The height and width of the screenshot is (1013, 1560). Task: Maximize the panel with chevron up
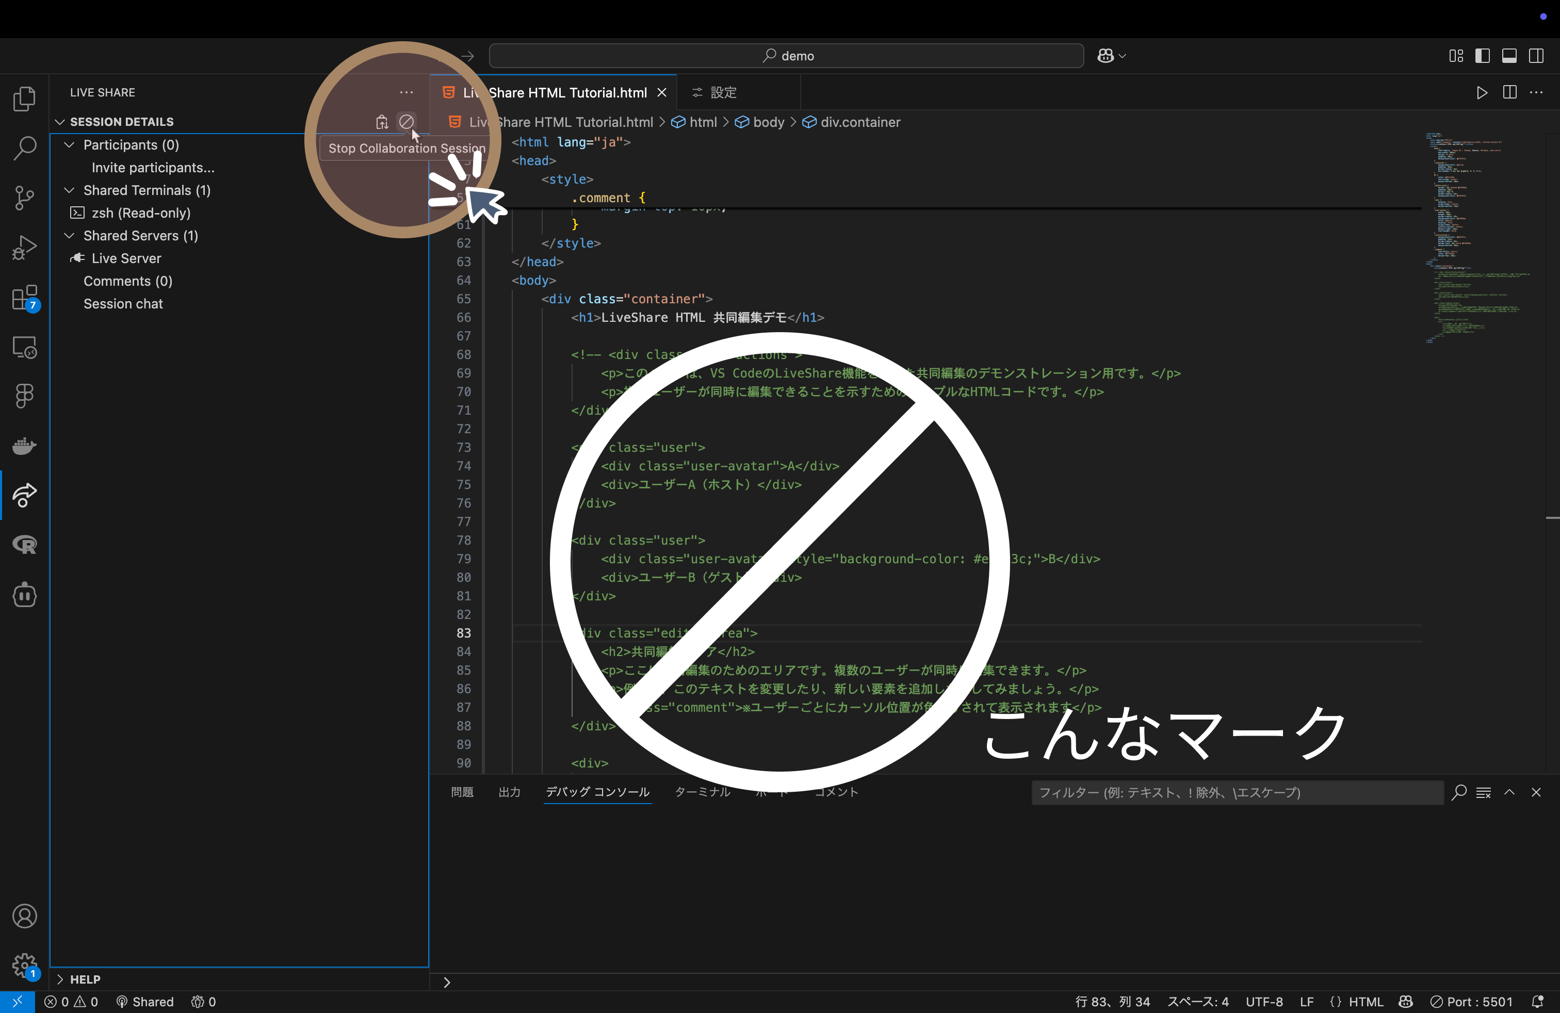(1509, 793)
